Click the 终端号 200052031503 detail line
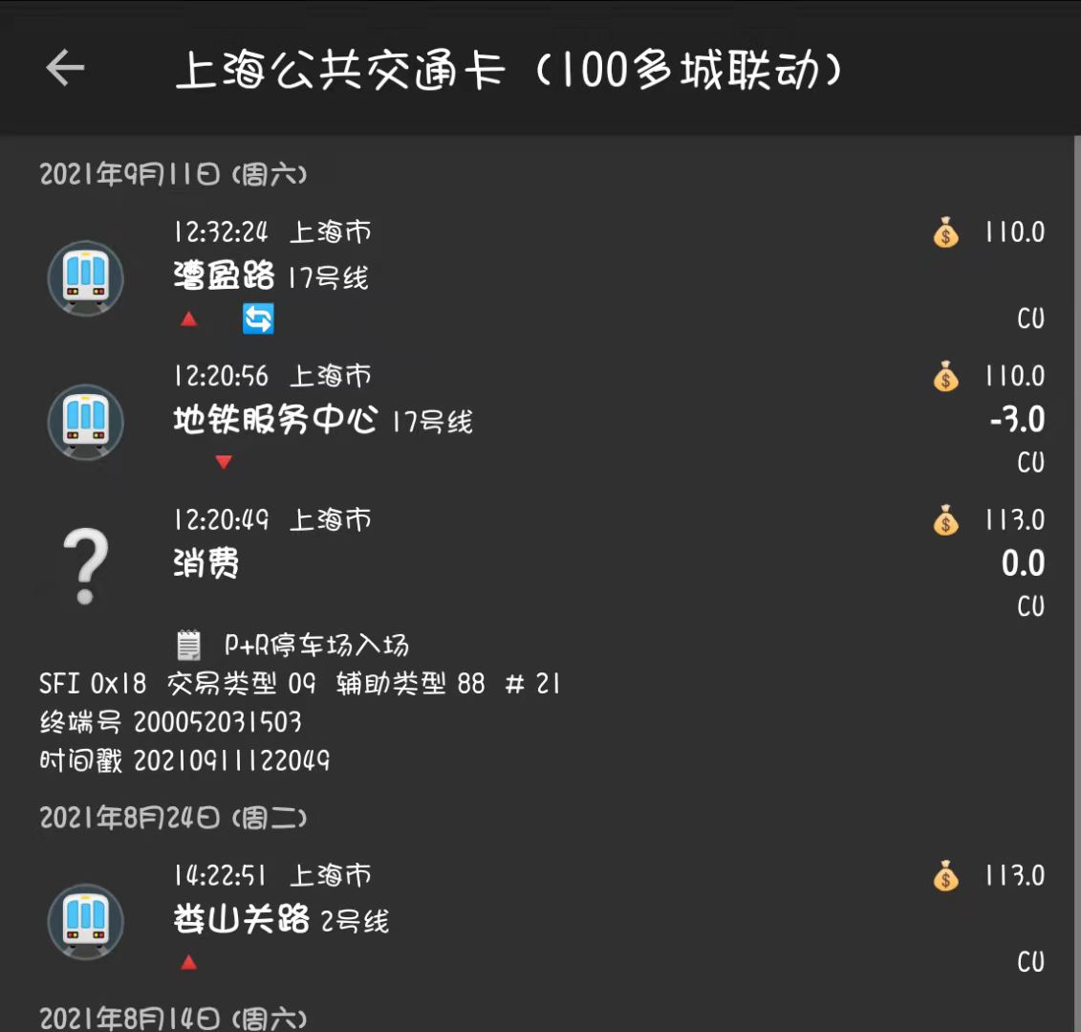Viewport: 1081px width, 1032px height. pos(171,722)
